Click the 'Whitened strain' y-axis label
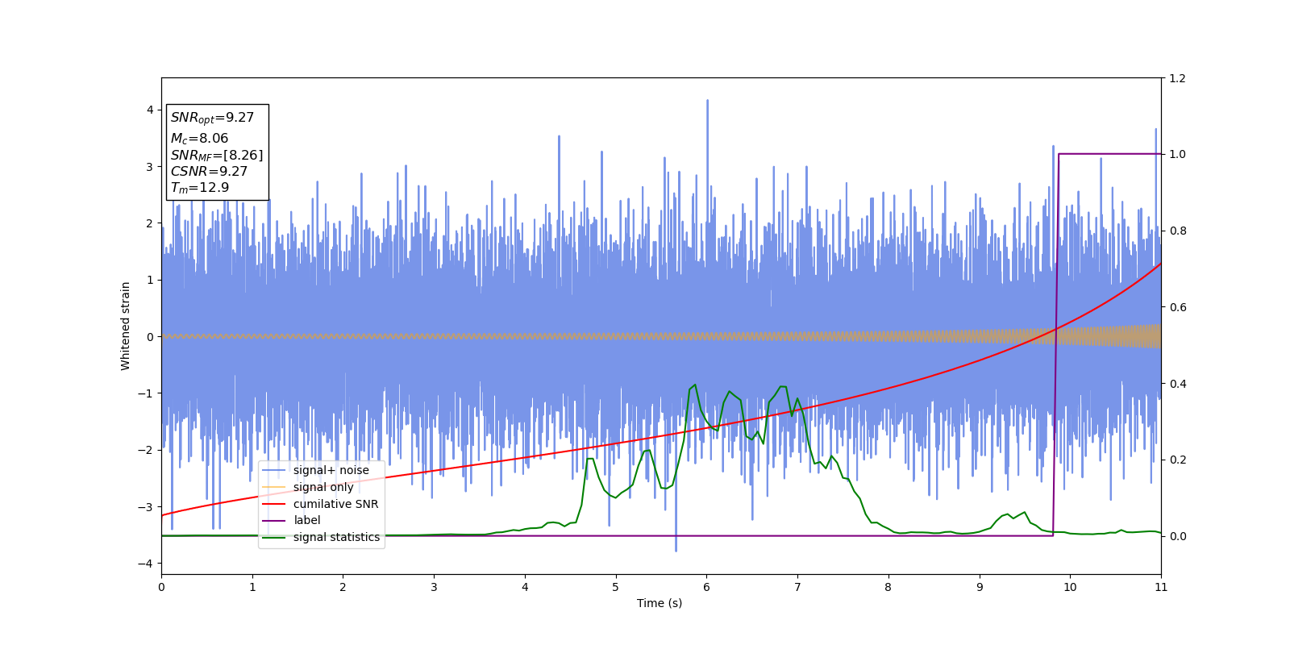 click(x=126, y=326)
